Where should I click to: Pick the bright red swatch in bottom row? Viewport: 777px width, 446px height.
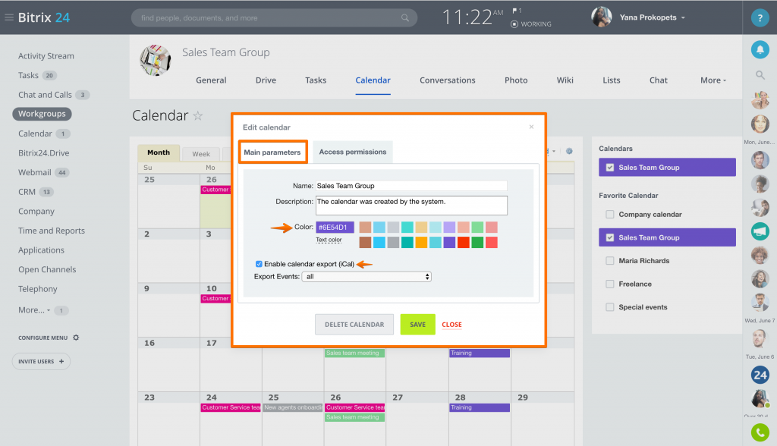(464, 242)
